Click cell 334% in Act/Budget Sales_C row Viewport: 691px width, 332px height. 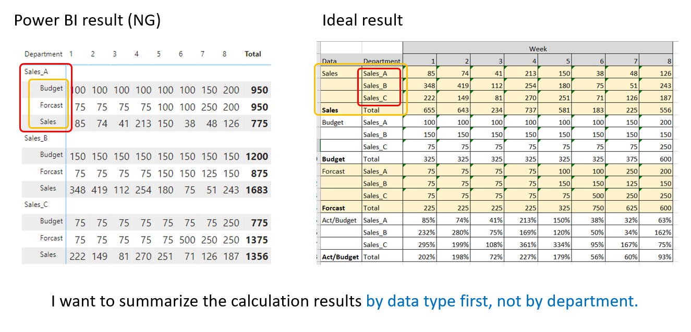[555, 244]
